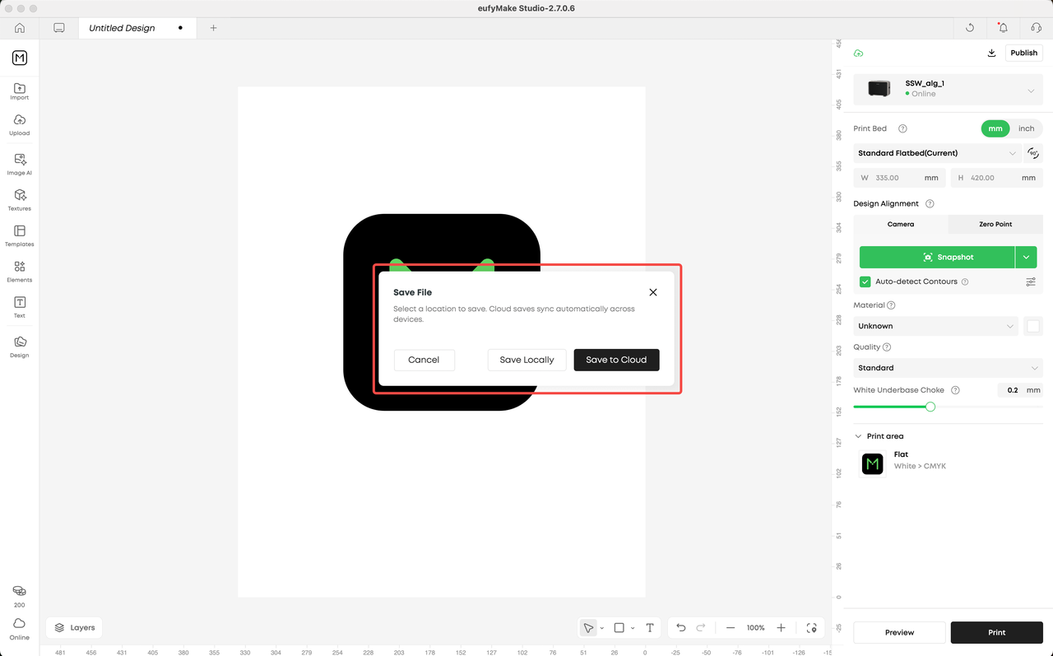Switch units to inch

(1027, 128)
